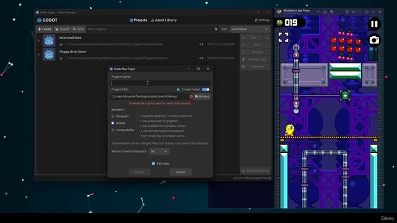Select the Compatibility renderer option
Screen dimensions: 397x223
pyautogui.click(x=123, y=130)
